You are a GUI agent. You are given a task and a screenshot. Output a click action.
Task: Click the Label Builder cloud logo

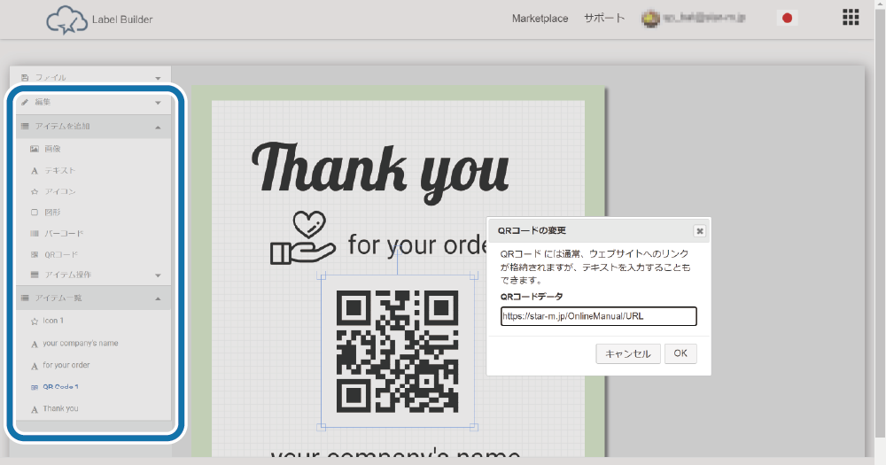pos(66,19)
